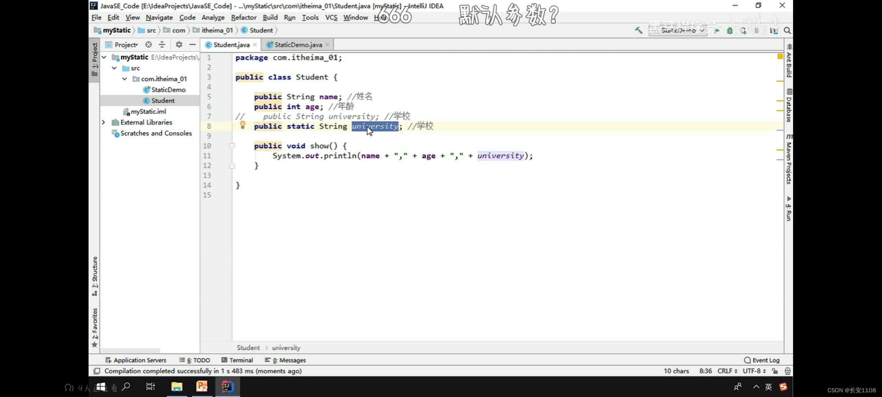Image resolution: width=882 pixels, height=397 pixels.
Task: Collapse the myStatic project root node
Action: pyautogui.click(x=104, y=57)
